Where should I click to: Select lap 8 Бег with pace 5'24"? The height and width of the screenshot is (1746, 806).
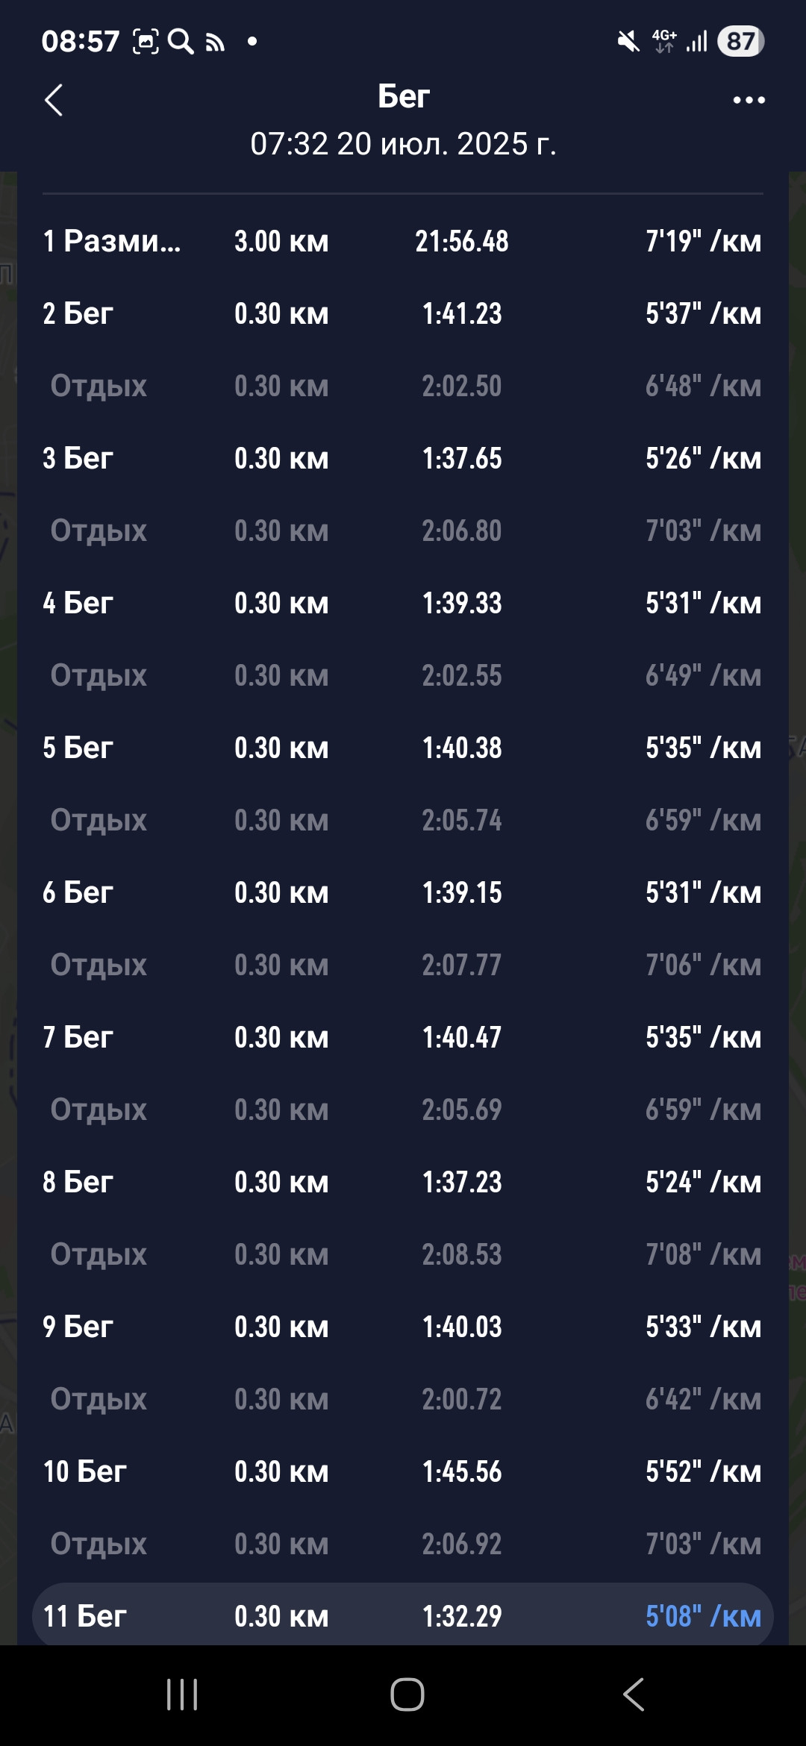coord(403,1182)
